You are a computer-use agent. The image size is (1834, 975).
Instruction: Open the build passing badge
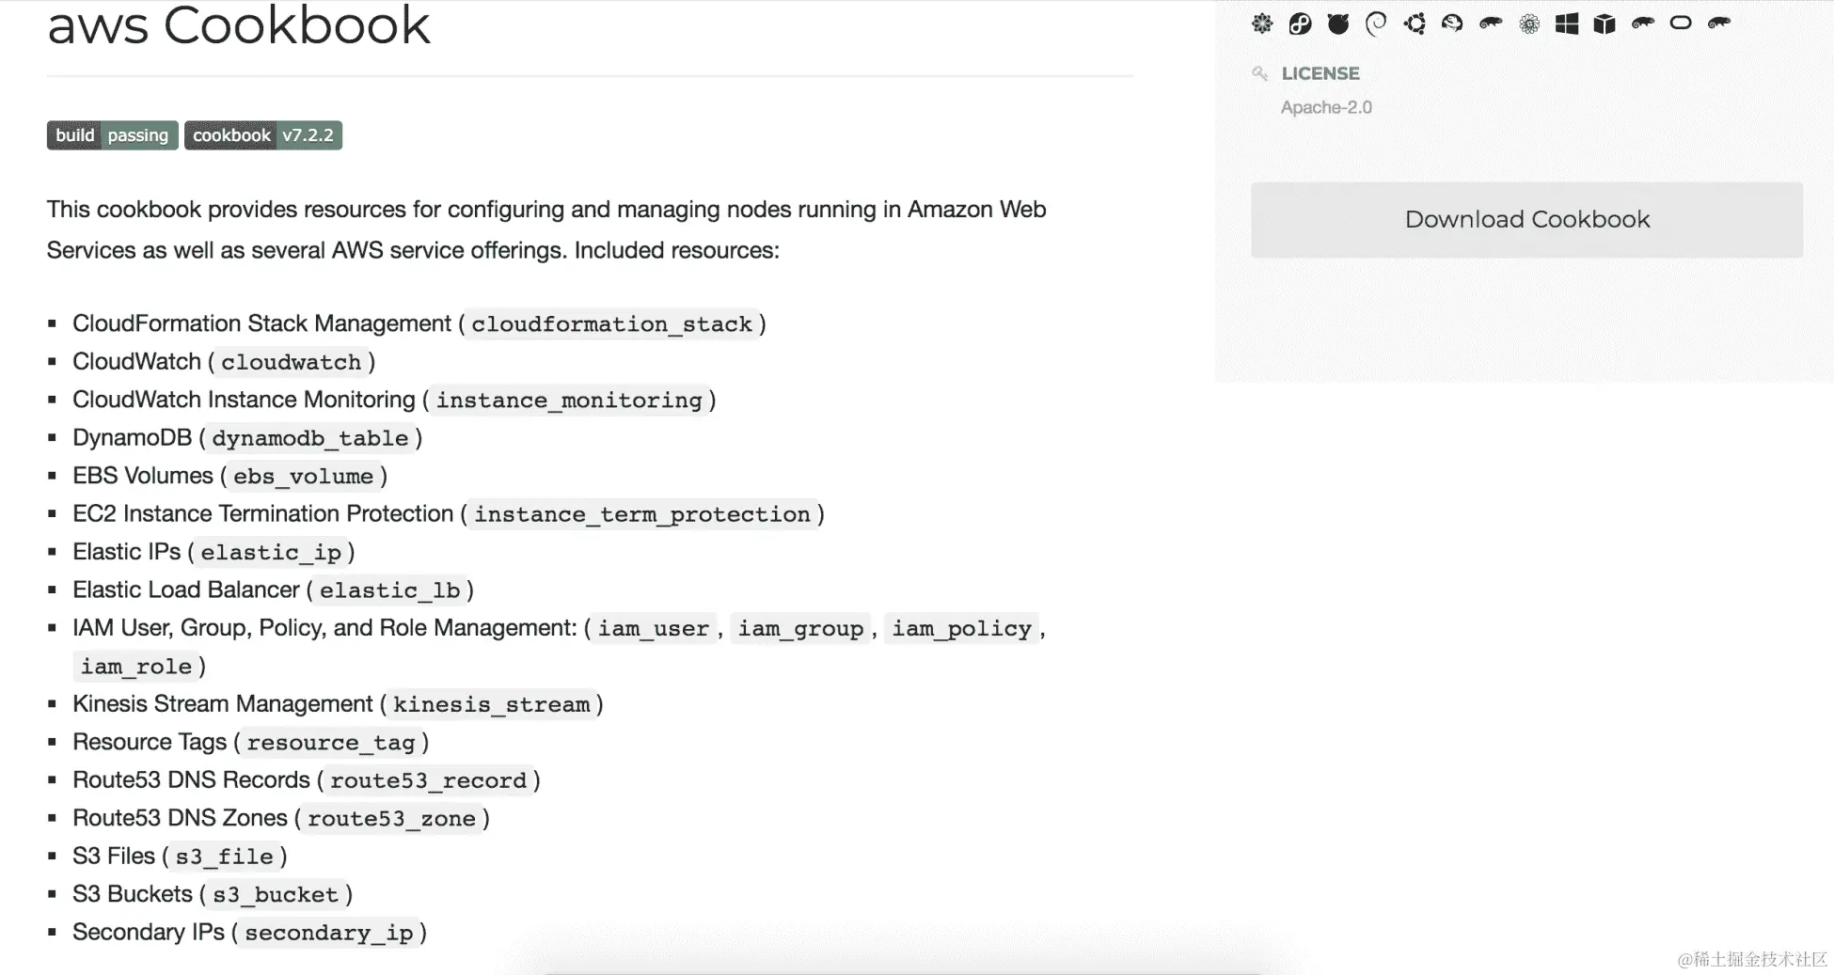pos(112,135)
